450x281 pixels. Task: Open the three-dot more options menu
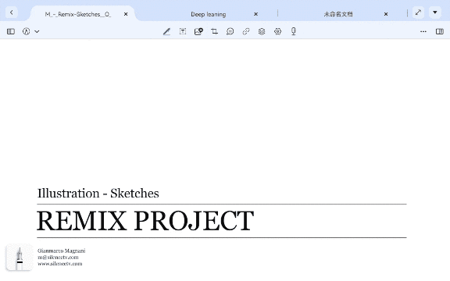point(423,31)
